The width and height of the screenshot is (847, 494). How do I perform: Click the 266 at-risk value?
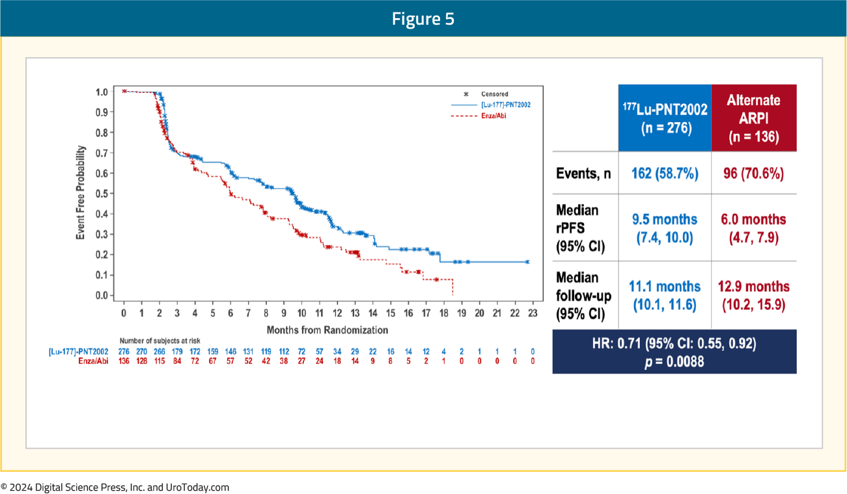coord(160,351)
